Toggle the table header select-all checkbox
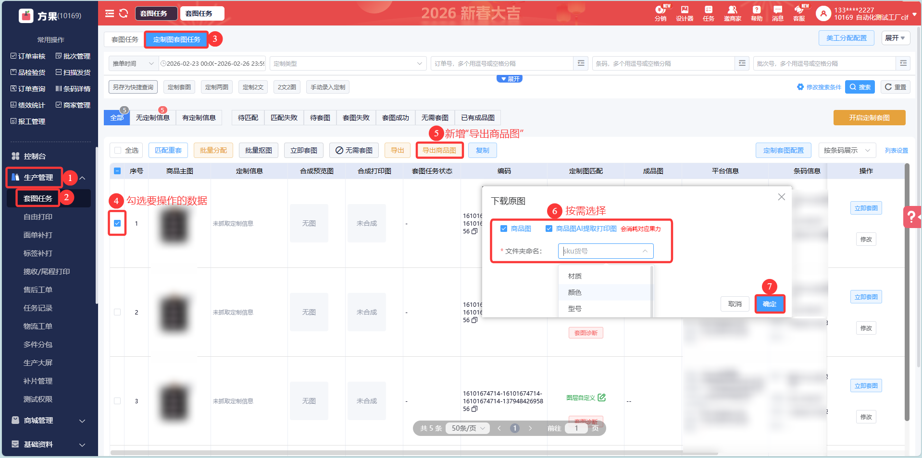Image resolution: width=922 pixels, height=458 pixels. 117,171
